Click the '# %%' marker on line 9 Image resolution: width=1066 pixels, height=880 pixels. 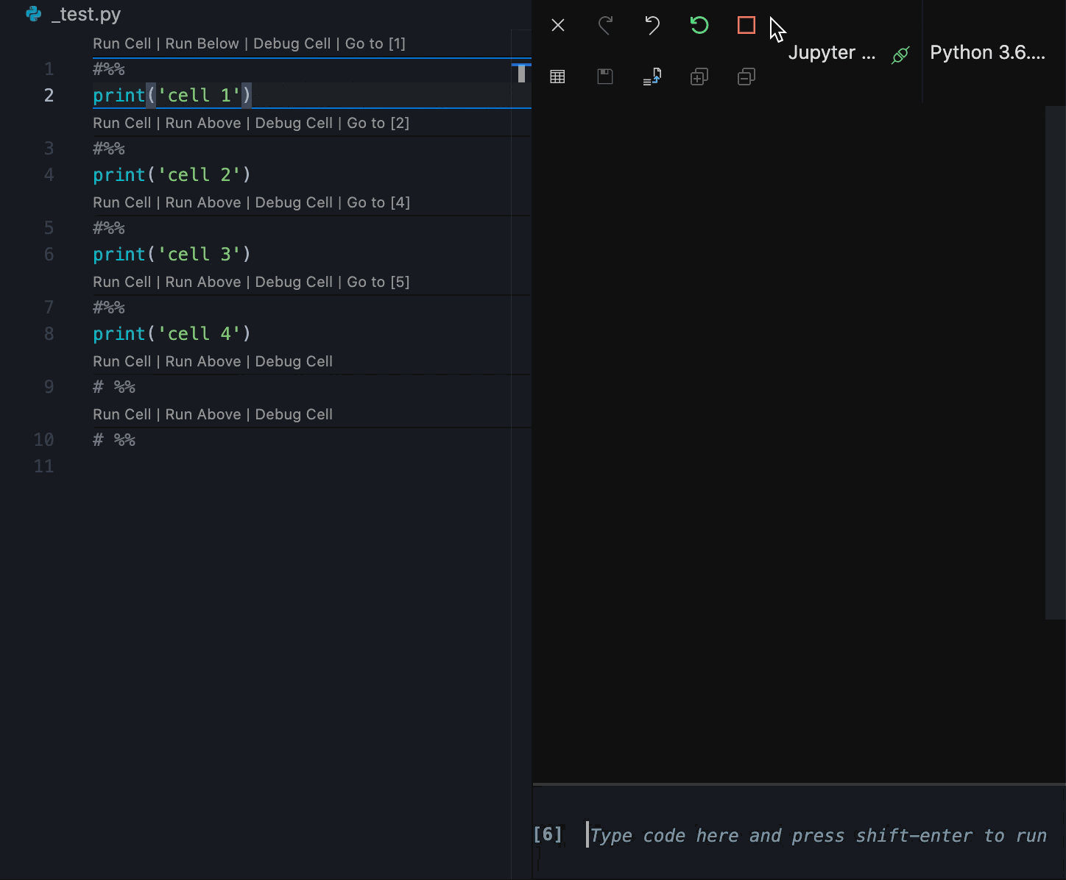[114, 387]
